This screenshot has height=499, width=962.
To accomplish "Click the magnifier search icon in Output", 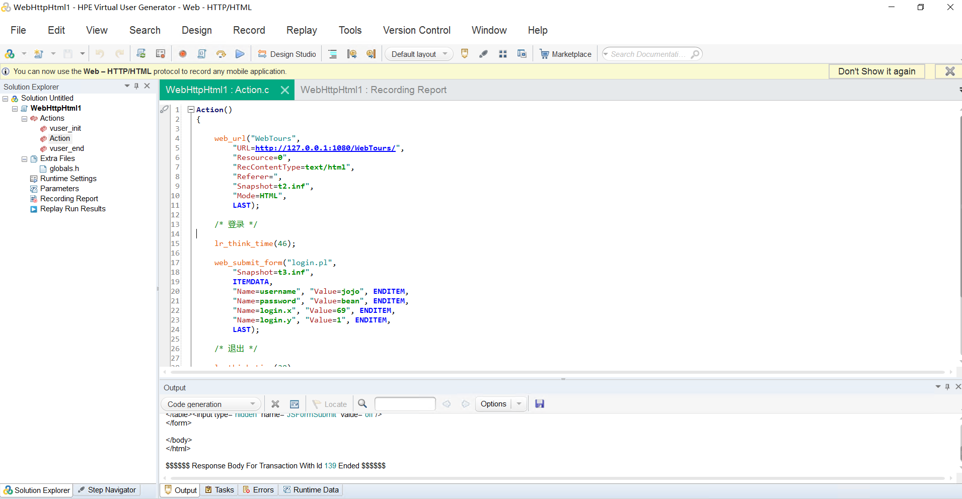I will [x=362, y=403].
